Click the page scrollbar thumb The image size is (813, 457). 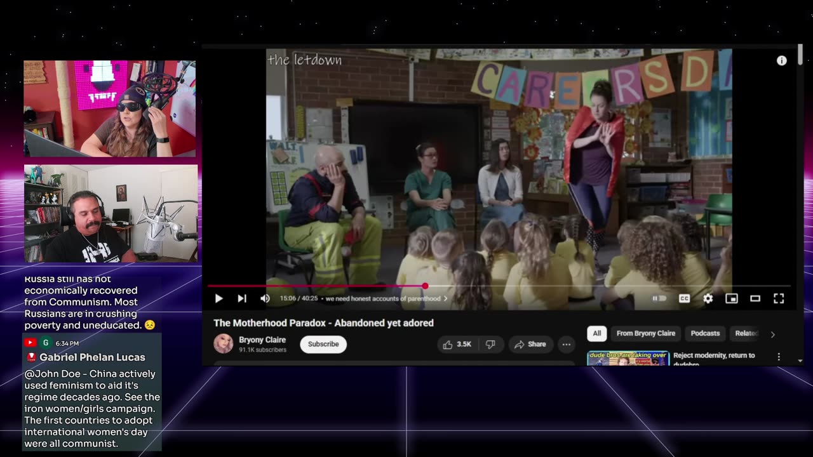pyautogui.click(x=800, y=53)
